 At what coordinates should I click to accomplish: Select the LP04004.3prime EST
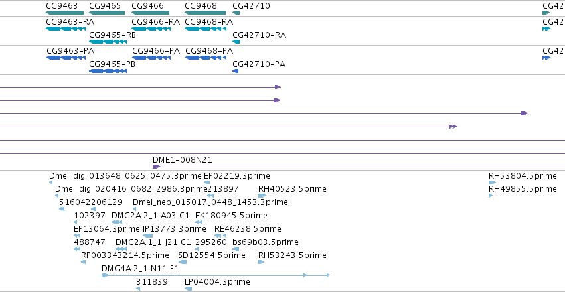tap(189, 289)
